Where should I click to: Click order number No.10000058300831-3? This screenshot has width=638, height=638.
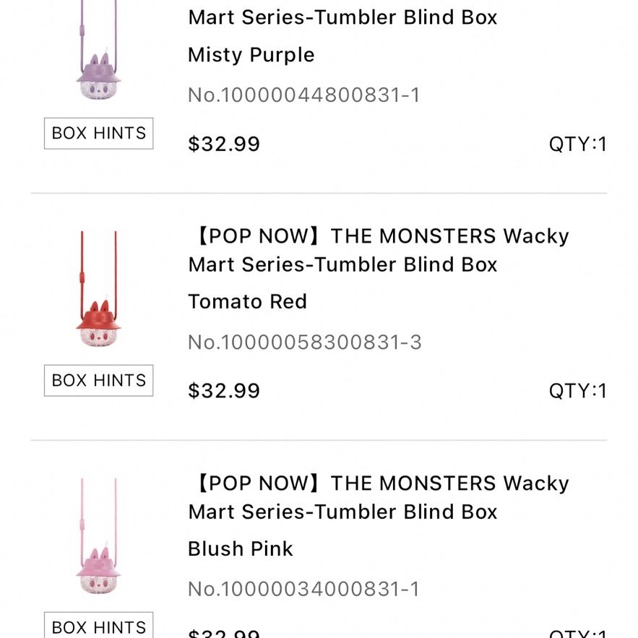(305, 342)
